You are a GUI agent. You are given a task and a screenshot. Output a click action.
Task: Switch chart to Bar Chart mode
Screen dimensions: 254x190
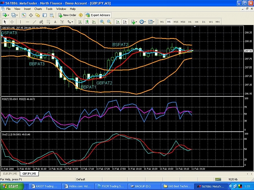point(80,22)
